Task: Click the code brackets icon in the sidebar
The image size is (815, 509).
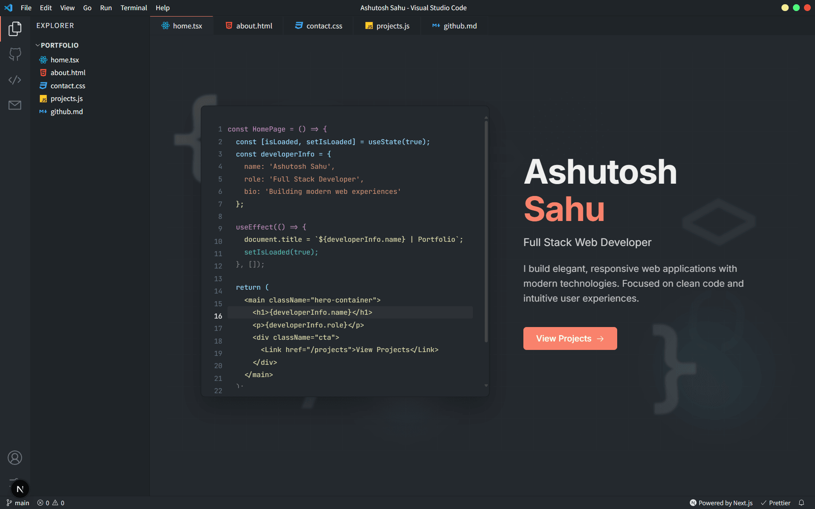Action: tap(15, 80)
